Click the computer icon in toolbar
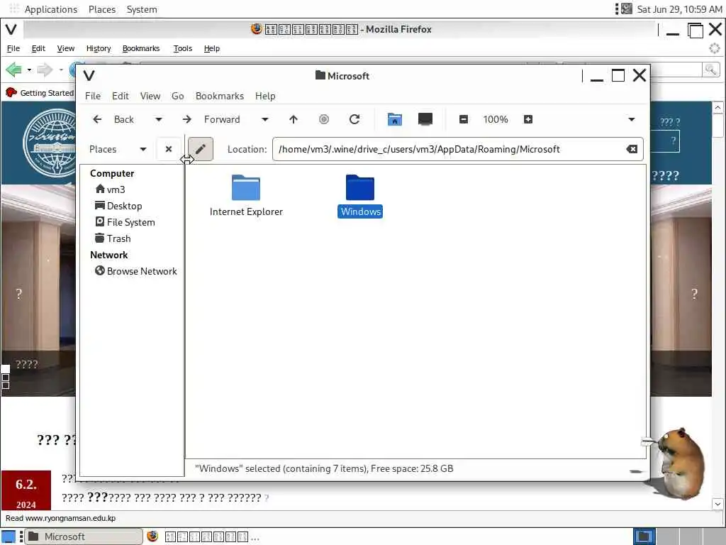This screenshot has height=545, width=726. (425, 119)
